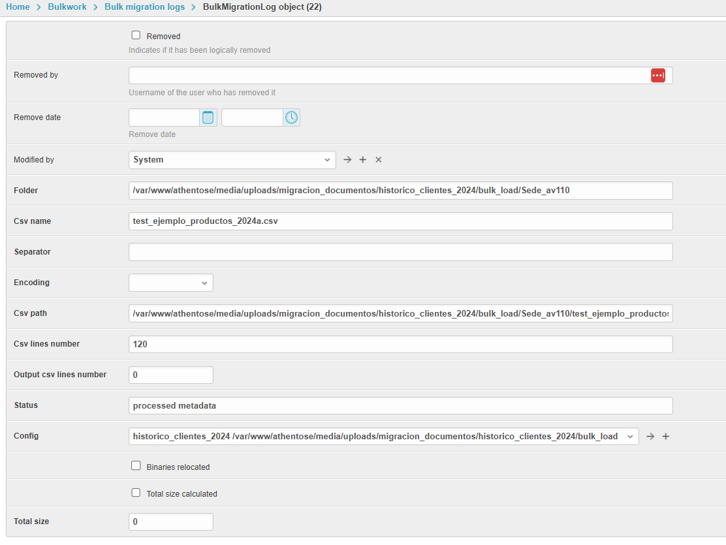Expand the Encoding dropdown
This screenshot has height=545, width=726.
point(171,283)
